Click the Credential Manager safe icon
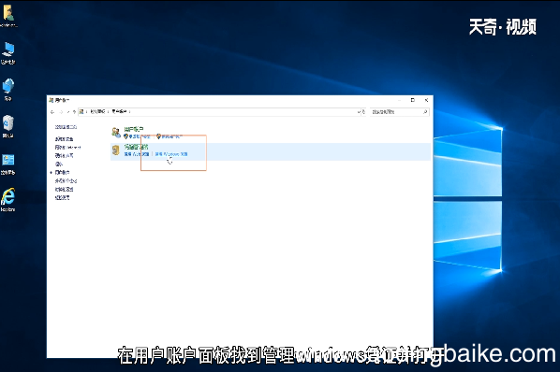Screen dimensions: 560x372 [116, 150]
